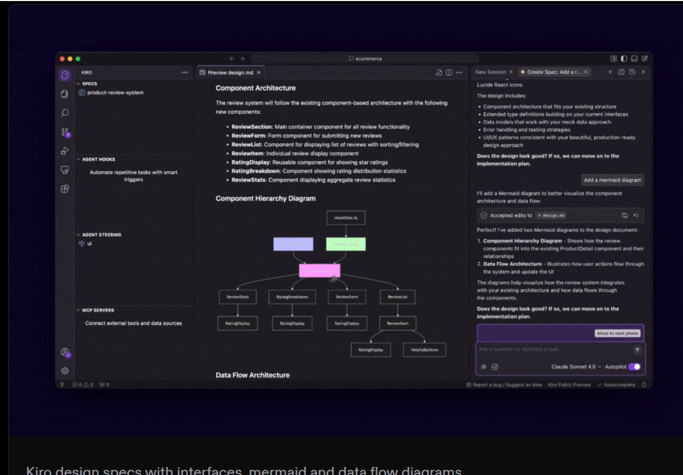Screen dimensions: 683x475
Task: Click Report a bug / Suggest an idea
Action: pos(504,385)
